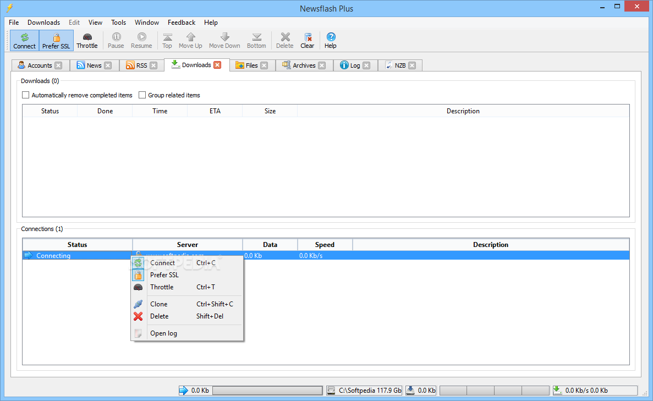
Task: Open the Help menu in menu bar
Action: pos(211,23)
